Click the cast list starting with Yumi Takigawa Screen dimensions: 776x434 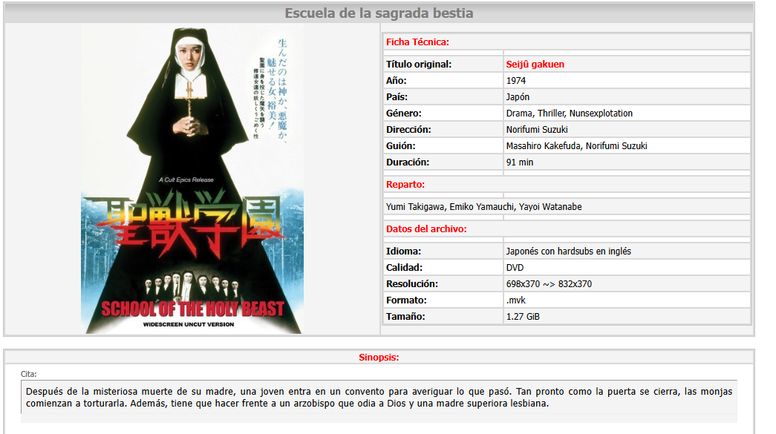483,207
